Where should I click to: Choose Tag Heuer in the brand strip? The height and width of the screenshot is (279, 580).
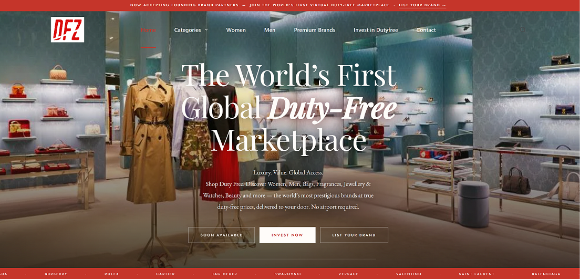click(x=224, y=274)
